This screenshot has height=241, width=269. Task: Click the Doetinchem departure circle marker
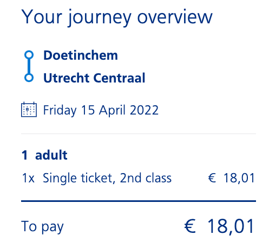coord(29,55)
